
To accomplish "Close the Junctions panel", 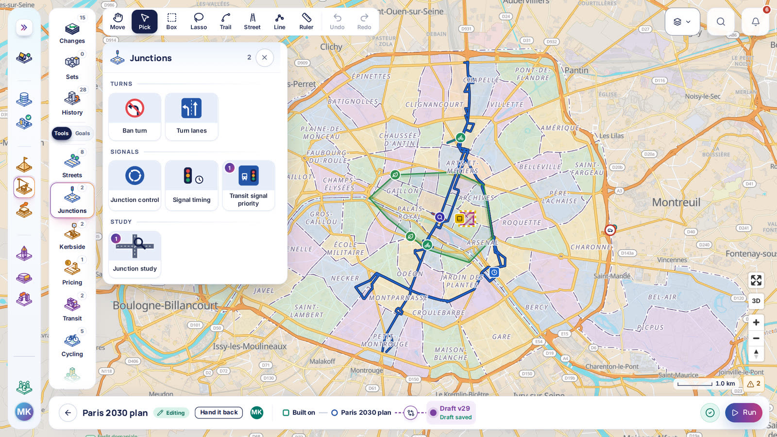I will 264,57.
